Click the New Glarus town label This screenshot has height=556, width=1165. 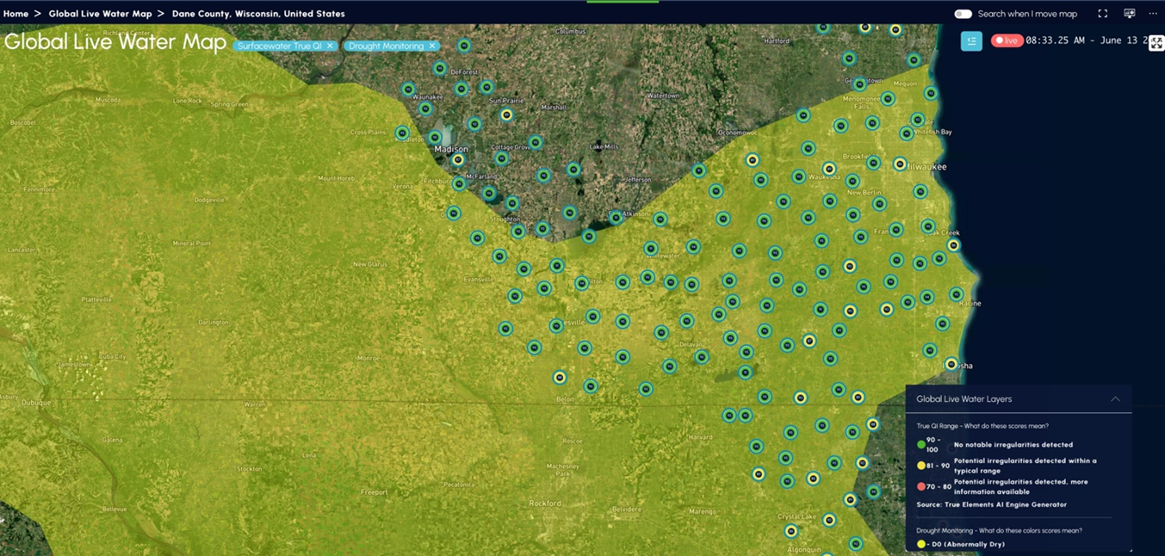(x=369, y=264)
